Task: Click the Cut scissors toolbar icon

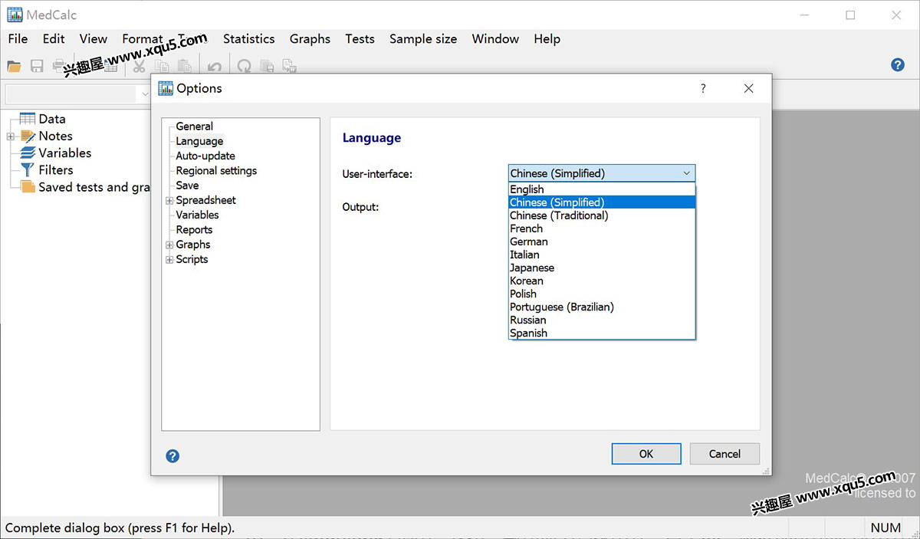Action: point(140,67)
